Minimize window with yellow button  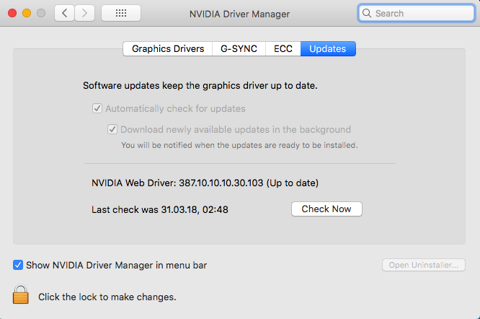pos(27,13)
